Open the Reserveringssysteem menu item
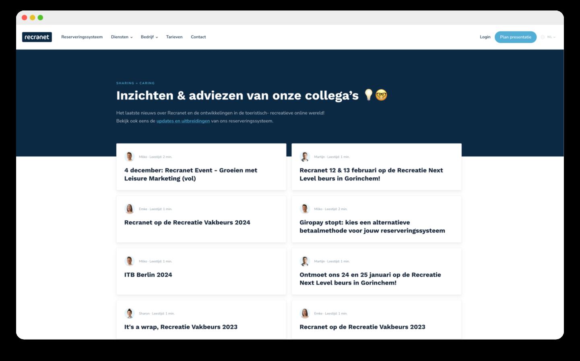 tap(82, 37)
